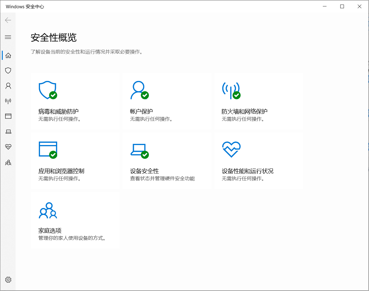Screen dimensions: 369x291
Task: Open the app browser window icon in the sidebar
Action: click(x=8, y=116)
